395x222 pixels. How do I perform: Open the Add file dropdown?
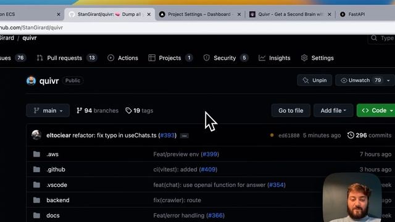(x=333, y=110)
